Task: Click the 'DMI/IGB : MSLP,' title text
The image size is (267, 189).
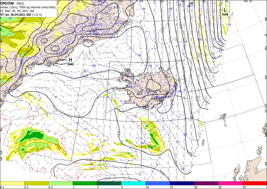Action: (12, 3)
